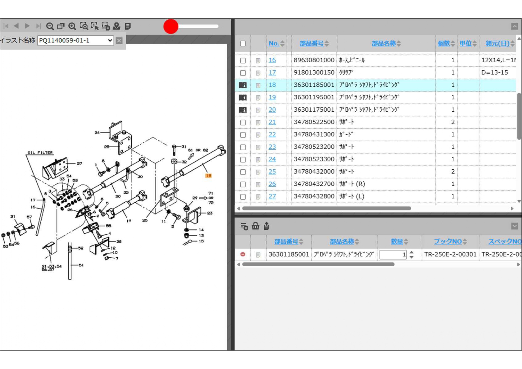Click the fit-to-window overlapping squares icon

(x=61, y=26)
